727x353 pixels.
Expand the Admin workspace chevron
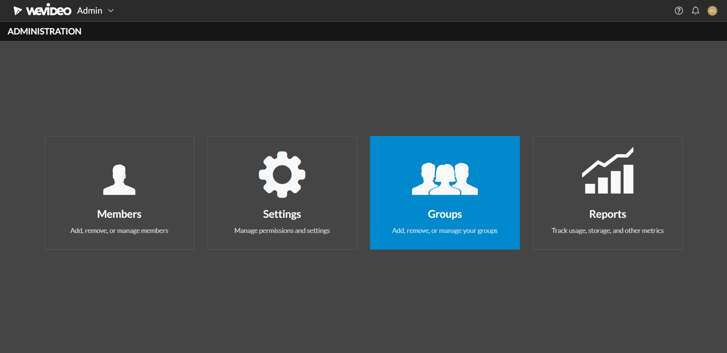[111, 11]
